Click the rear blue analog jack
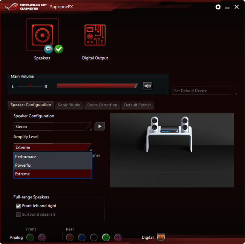Image resolution: width=245 pixels, height=244 pixels. [82, 238]
